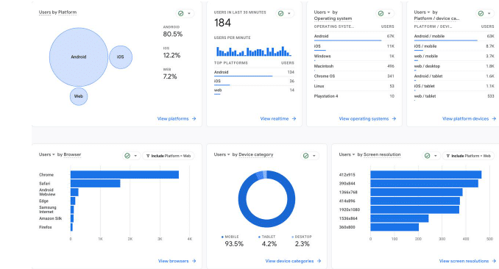
Task: Select the Linux row in Operating system table
Action: pyautogui.click(x=354, y=86)
